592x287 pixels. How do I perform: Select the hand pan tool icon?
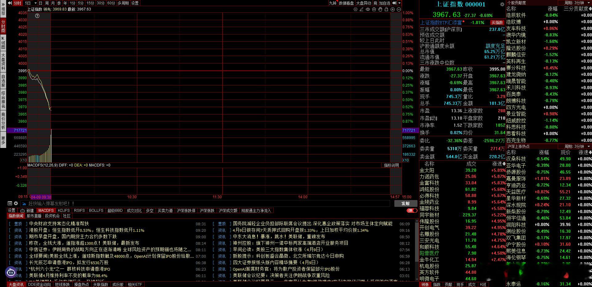pyautogui.click(x=380, y=9)
